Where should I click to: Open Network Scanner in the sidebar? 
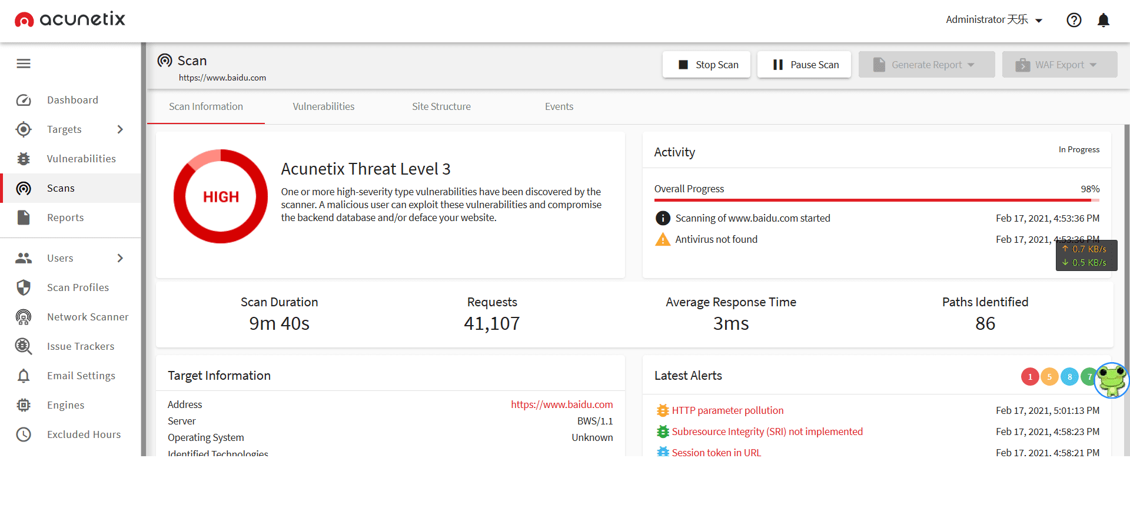[x=71, y=317]
